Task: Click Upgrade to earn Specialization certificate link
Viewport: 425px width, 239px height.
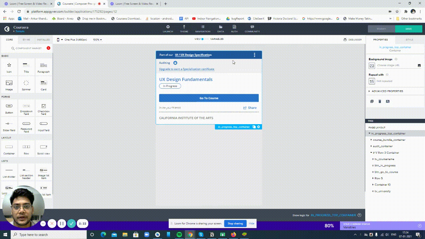Action: (187, 69)
